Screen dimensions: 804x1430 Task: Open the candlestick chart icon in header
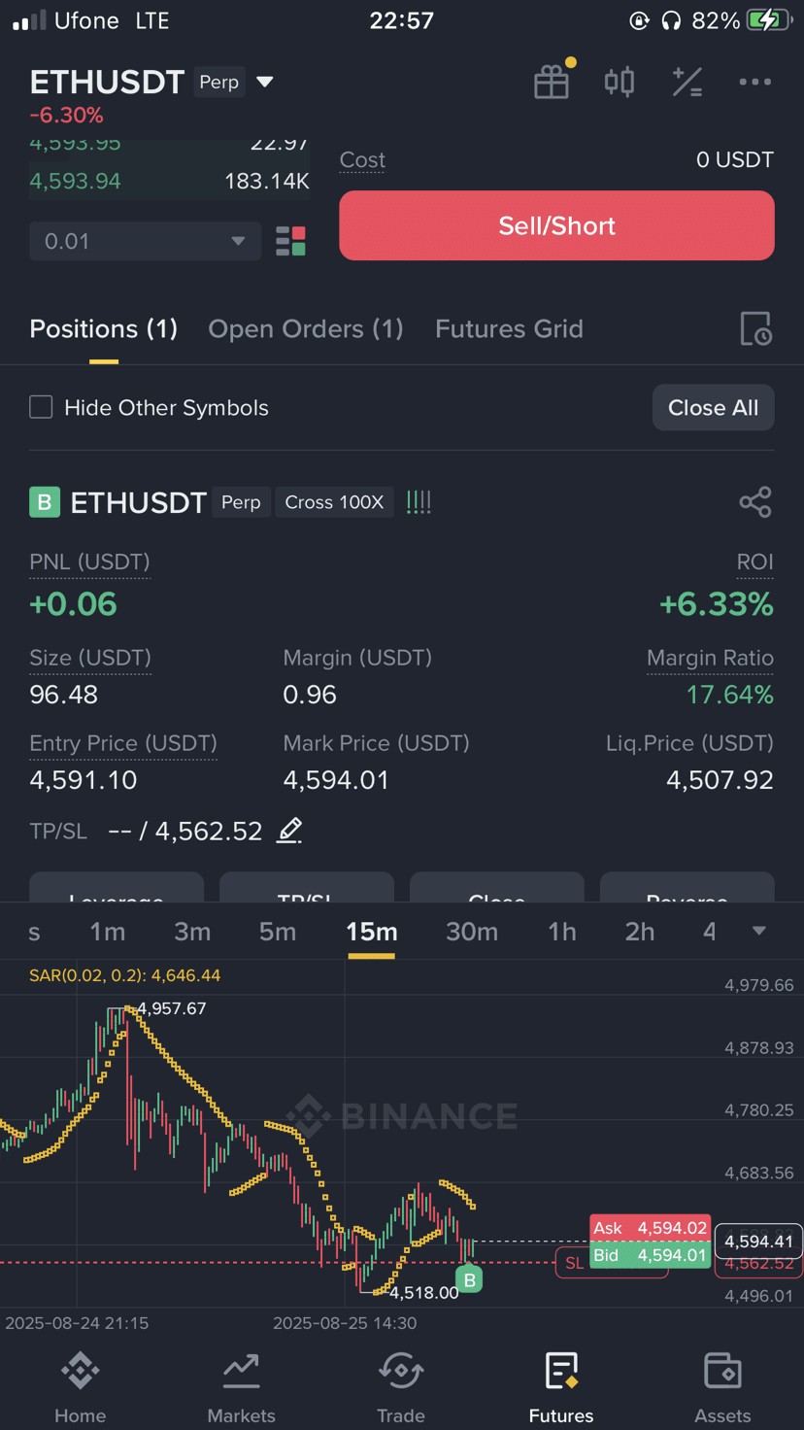click(x=620, y=82)
